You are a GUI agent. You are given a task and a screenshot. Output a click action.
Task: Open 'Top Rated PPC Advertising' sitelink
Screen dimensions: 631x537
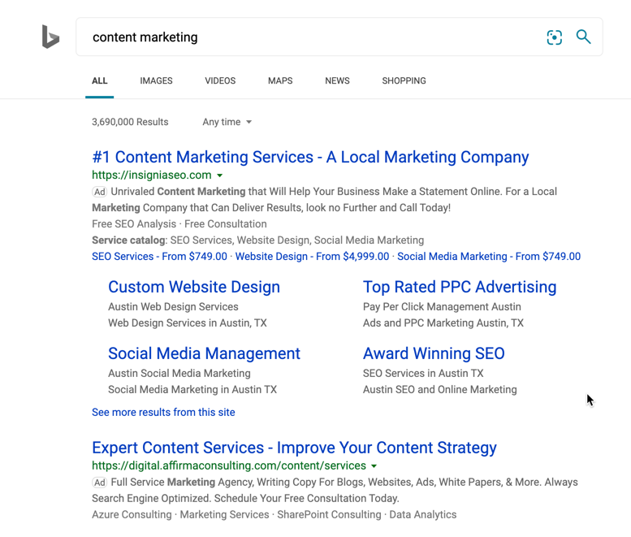click(460, 287)
